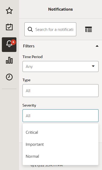Click the magnifier search icon
102x170 pixels.
pos(30,29)
